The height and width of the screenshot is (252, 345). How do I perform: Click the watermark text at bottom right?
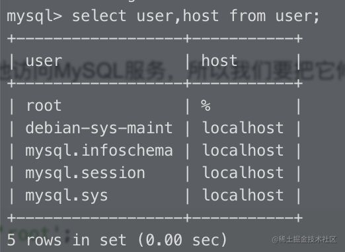(x=304, y=239)
